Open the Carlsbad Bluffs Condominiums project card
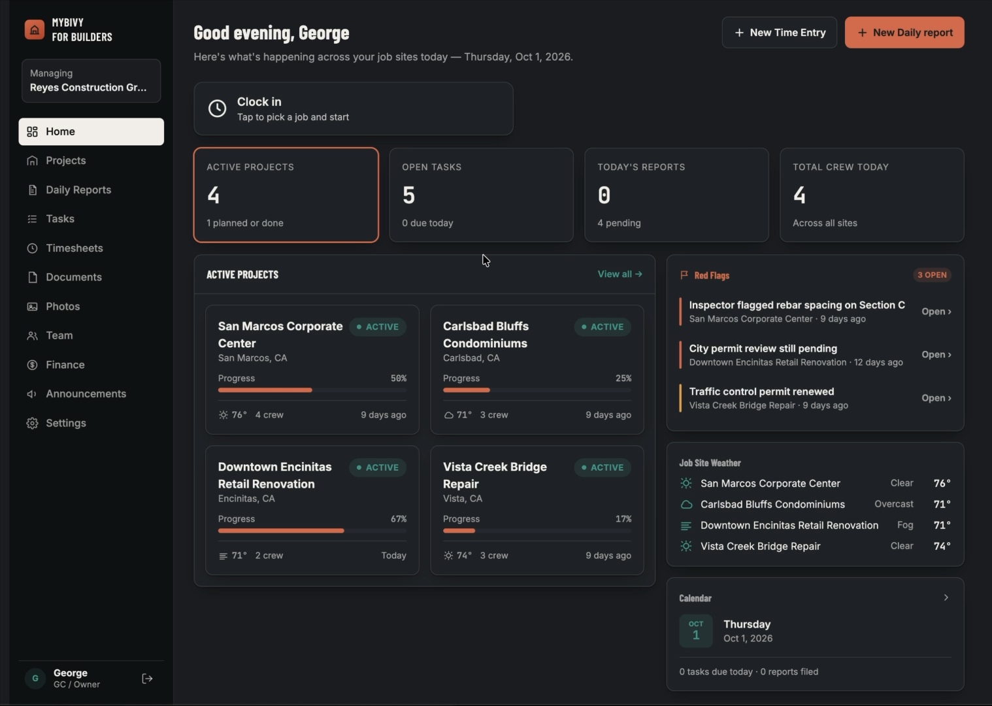Screen dimensions: 992x706 (x=537, y=369)
